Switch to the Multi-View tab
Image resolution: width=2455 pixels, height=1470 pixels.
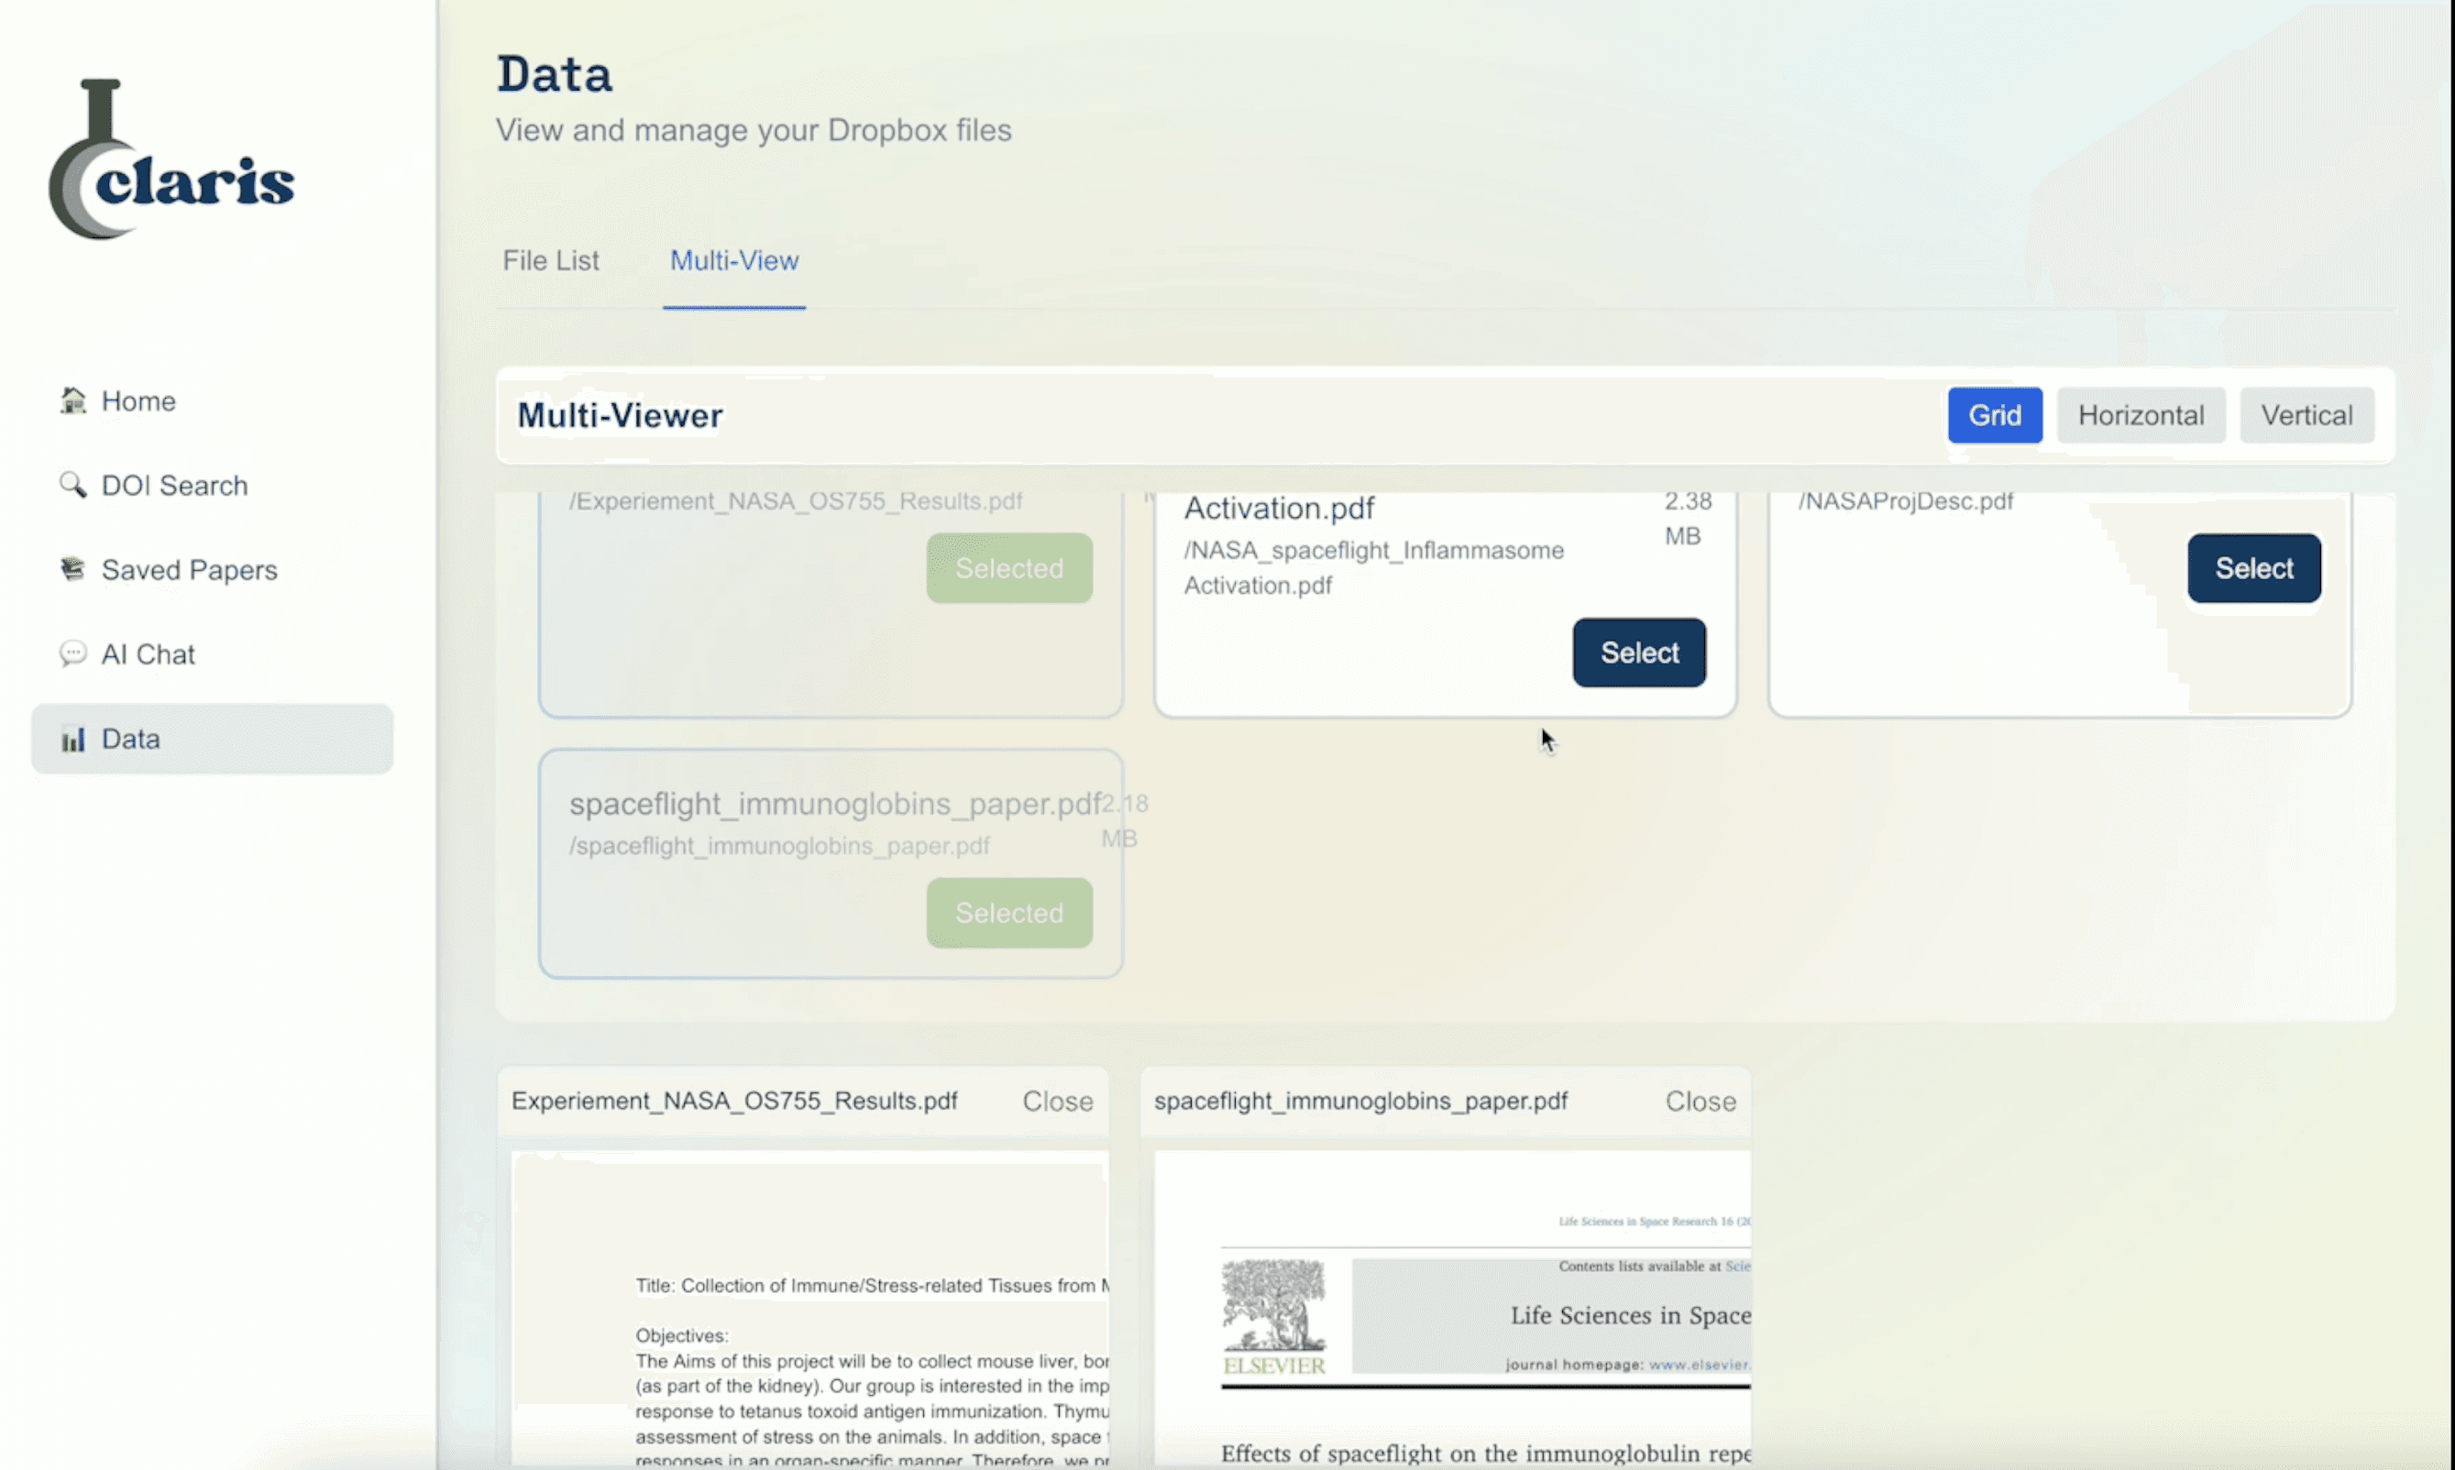click(734, 260)
